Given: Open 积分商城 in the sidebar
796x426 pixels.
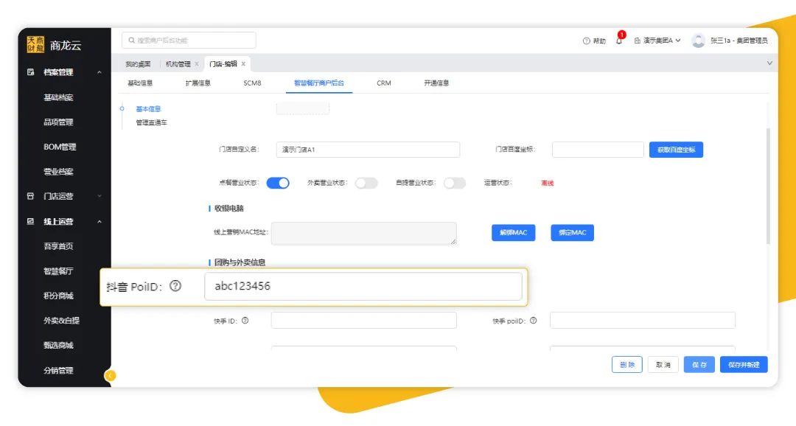Looking at the screenshot, I should pos(58,296).
